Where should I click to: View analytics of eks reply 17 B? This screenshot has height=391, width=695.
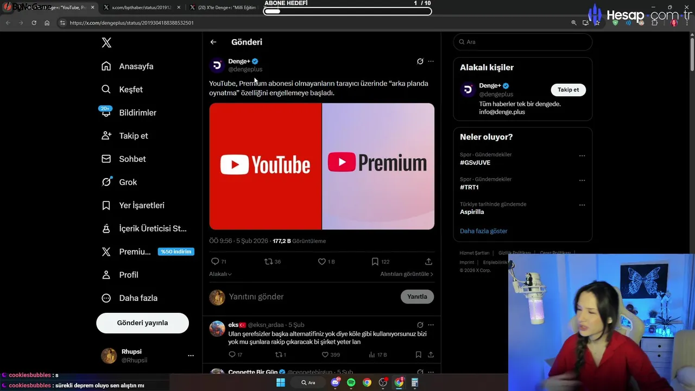point(377,355)
